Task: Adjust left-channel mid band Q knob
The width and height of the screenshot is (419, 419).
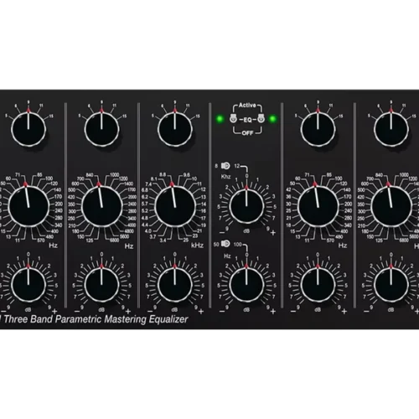Action: [101, 129]
